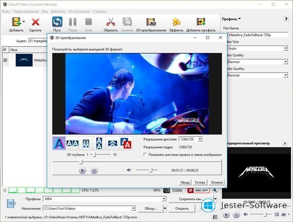293x222 pixels.
Task: Select the side-by-side AA 3D format
Action: [x=73, y=143]
